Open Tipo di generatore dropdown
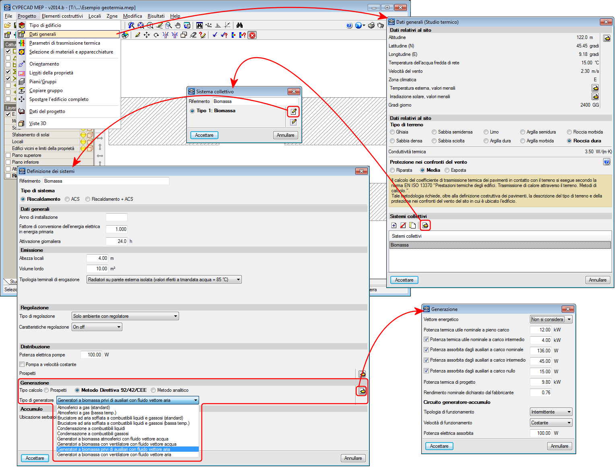Screen dimensions: 616x467 tap(128, 400)
